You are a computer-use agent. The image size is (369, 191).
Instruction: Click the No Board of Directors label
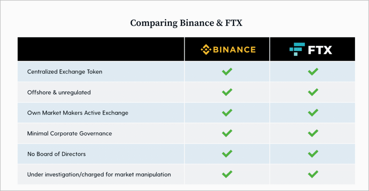57,154
